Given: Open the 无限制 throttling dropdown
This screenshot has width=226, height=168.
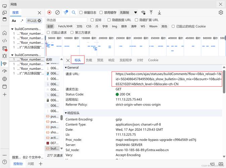Looking at the screenshot, I should coord(128,12).
